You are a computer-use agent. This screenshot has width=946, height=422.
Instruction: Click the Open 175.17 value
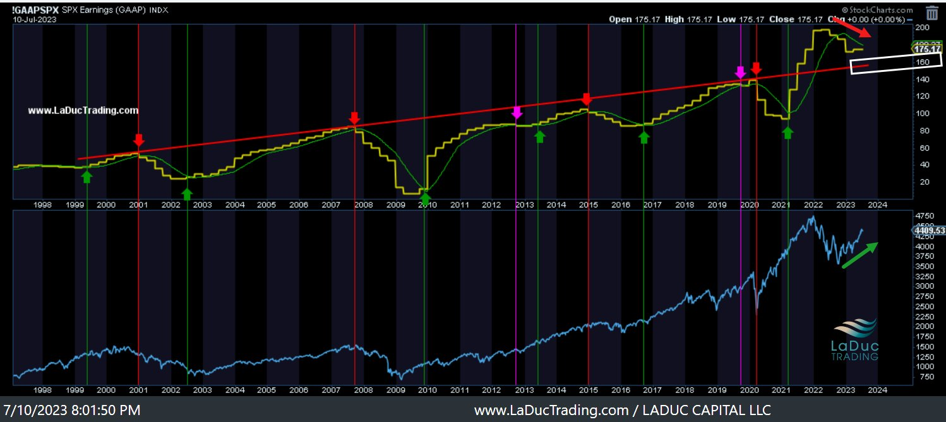(635, 20)
